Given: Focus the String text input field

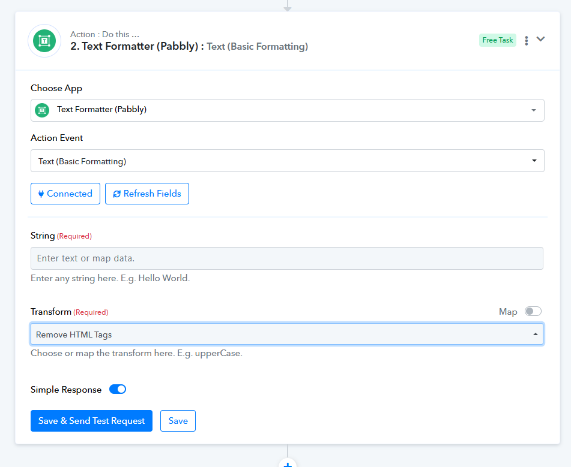Looking at the screenshot, I should [287, 258].
